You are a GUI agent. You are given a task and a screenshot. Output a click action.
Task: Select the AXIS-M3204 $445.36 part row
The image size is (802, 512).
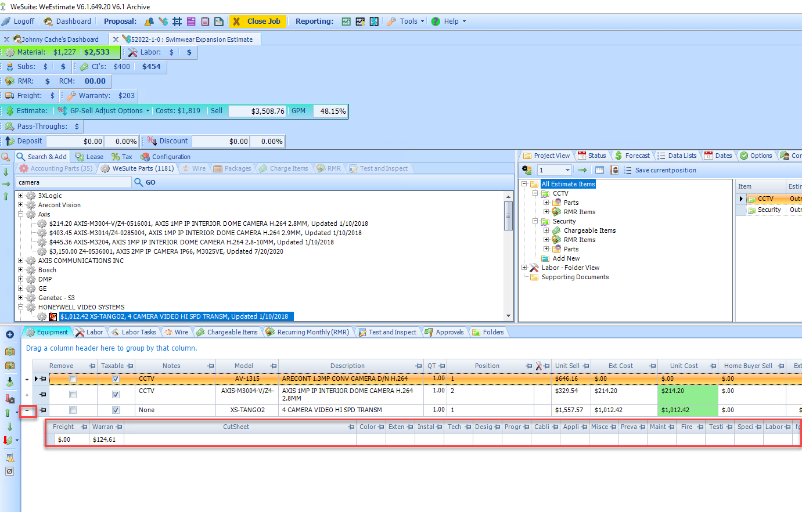[x=192, y=242]
